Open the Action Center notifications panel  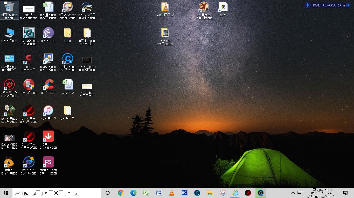tap(345, 193)
